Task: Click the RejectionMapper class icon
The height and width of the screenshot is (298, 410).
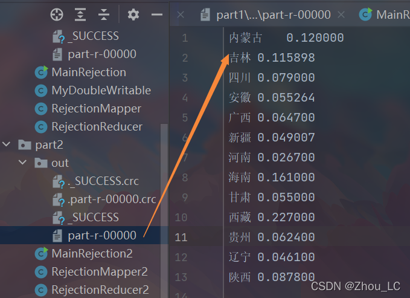Action: click(x=41, y=109)
